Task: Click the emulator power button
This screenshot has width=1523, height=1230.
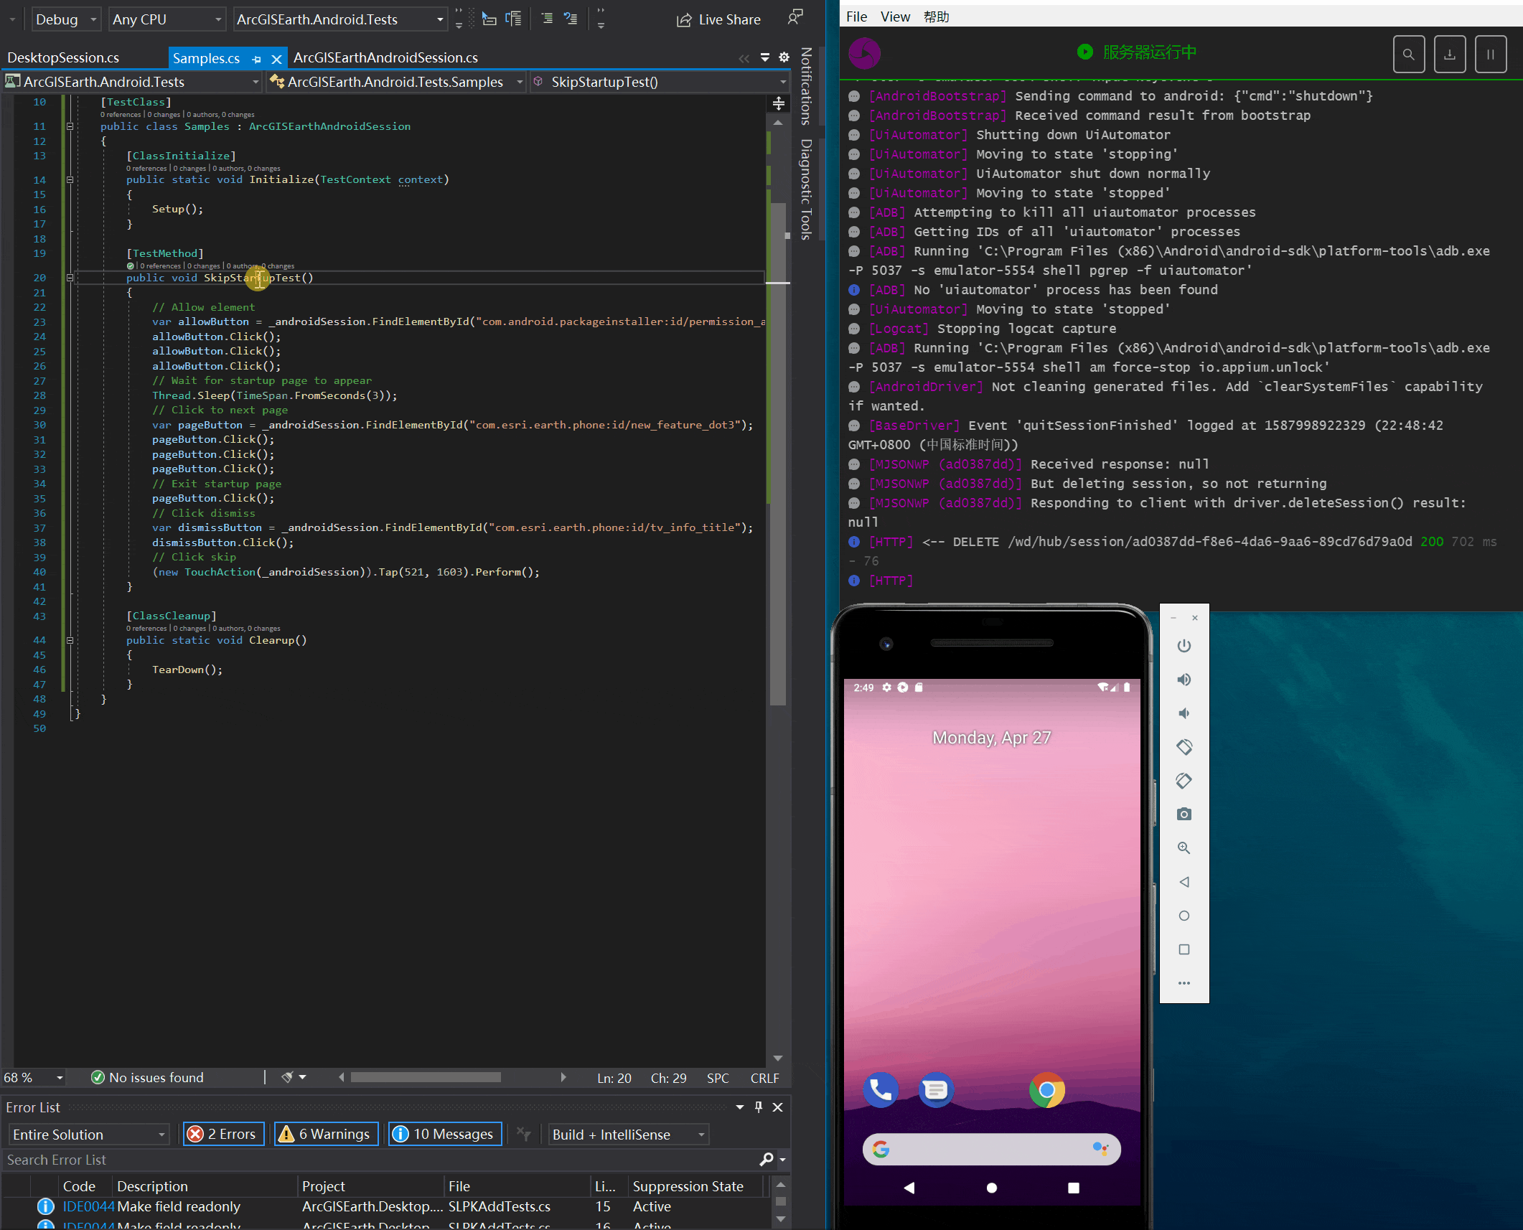Action: [x=1184, y=646]
